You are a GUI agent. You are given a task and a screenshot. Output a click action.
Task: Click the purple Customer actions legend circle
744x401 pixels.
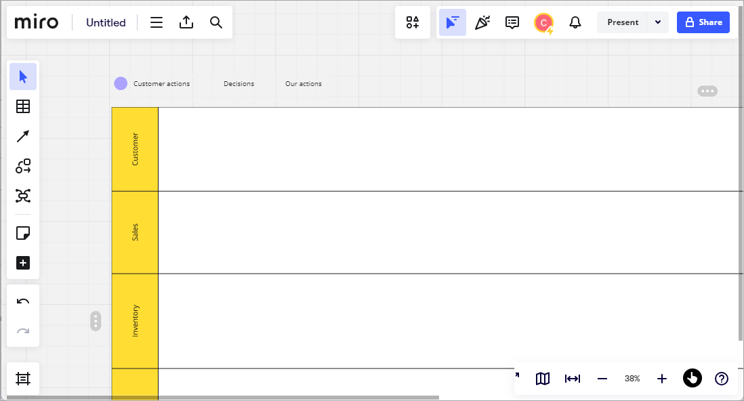click(x=121, y=83)
